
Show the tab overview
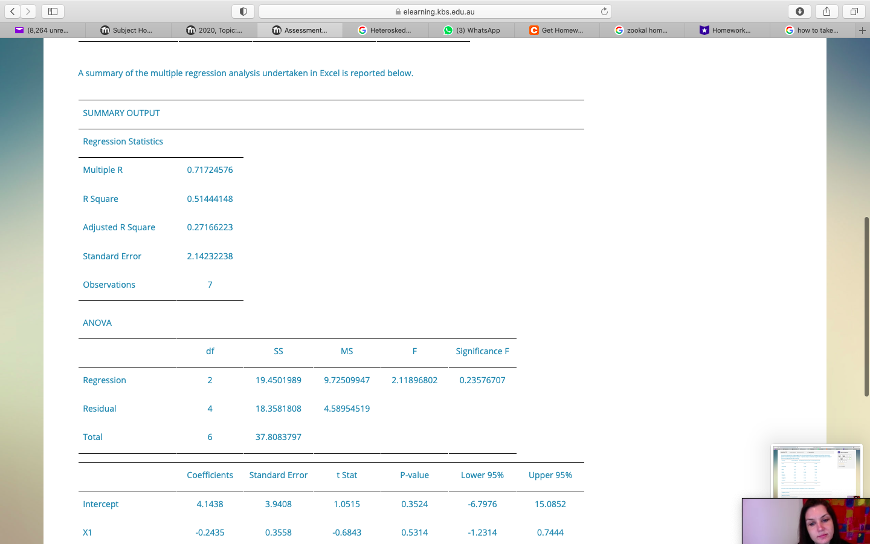[x=854, y=11]
